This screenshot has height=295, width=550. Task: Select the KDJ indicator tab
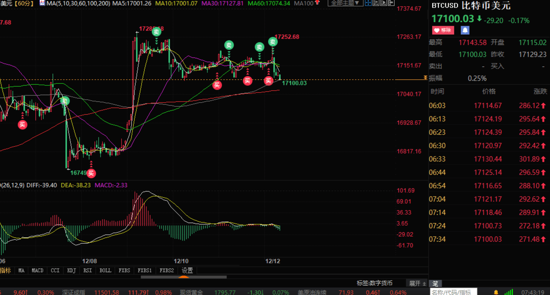pos(71,270)
